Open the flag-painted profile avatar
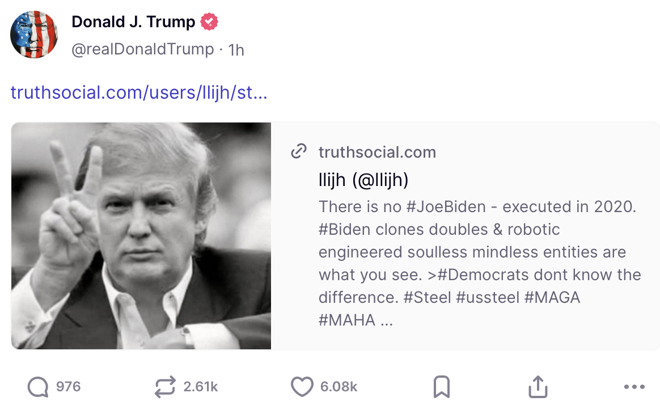Viewport: 660px width, 414px height. pyautogui.click(x=34, y=35)
